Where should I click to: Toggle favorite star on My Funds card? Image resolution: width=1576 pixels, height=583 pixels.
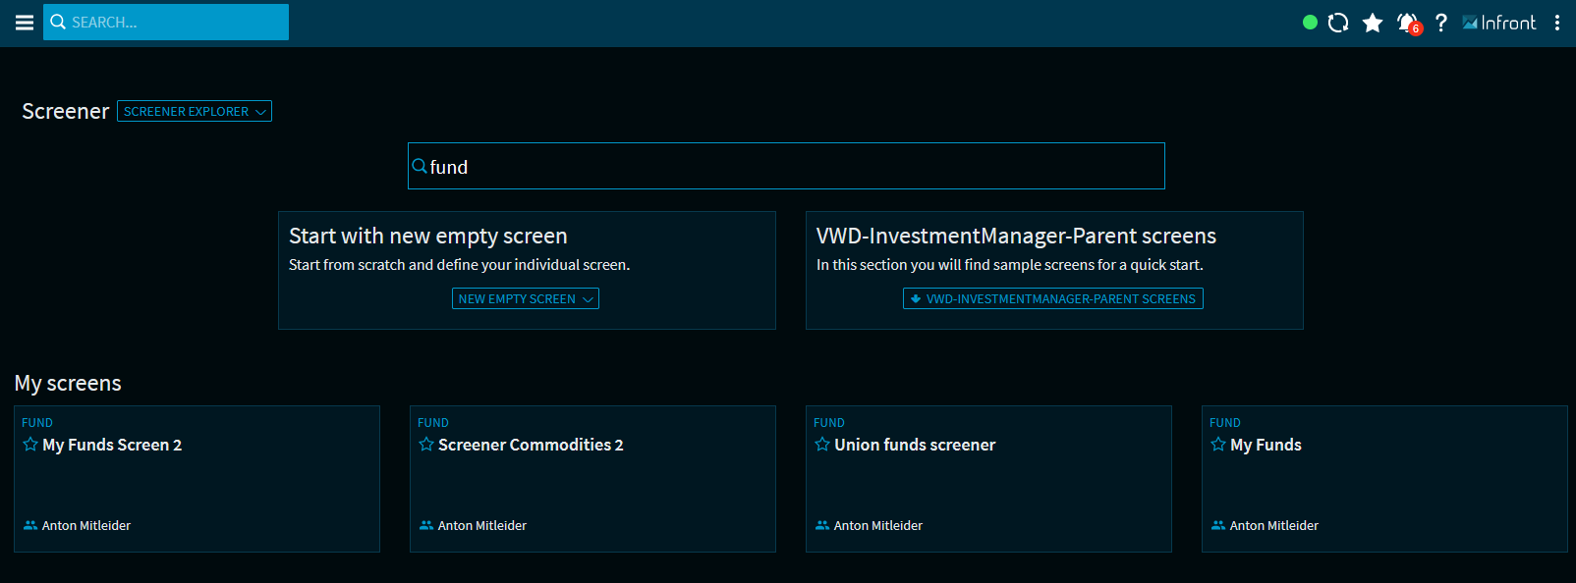(1218, 445)
